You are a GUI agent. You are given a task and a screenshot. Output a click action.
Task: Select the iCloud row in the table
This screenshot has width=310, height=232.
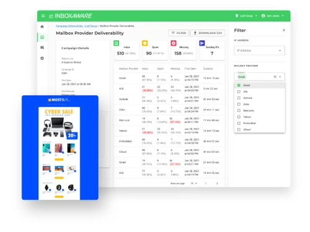click(169, 152)
